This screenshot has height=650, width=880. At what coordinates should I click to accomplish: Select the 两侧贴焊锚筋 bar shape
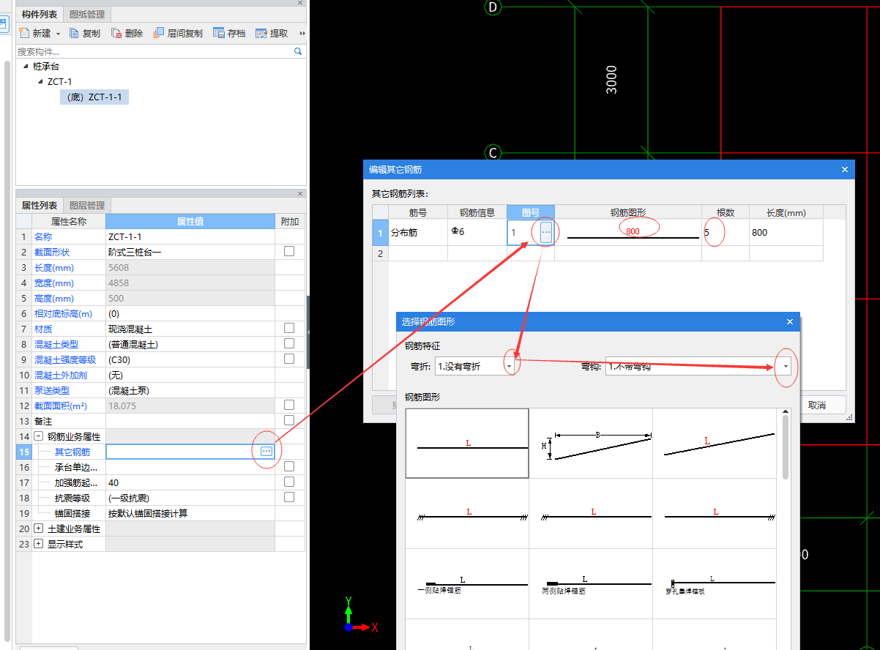[591, 583]
